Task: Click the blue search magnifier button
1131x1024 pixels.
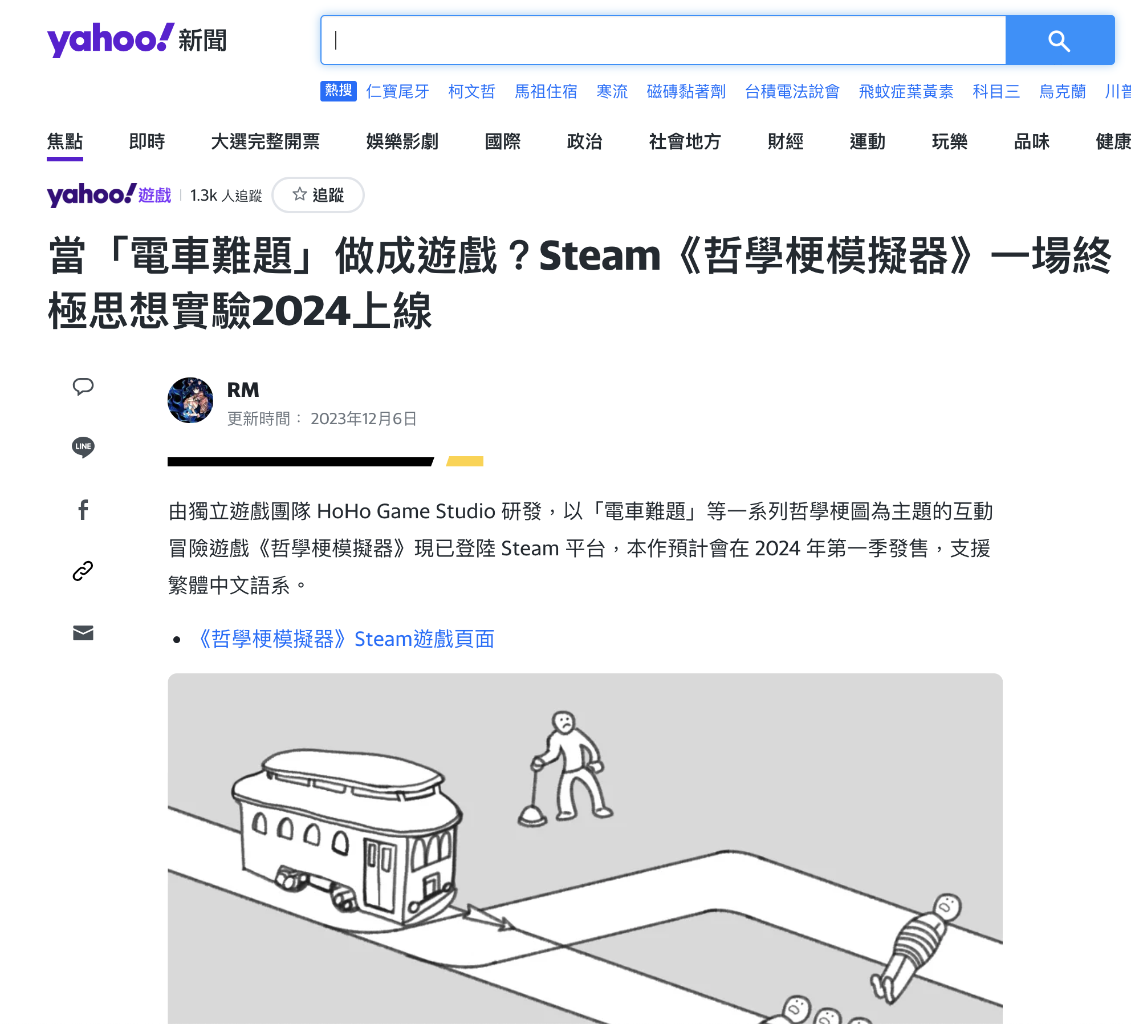Action: [x=1059, y=40]
